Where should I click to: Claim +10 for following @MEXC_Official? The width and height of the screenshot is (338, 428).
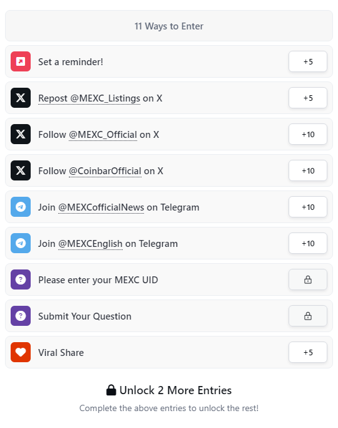click(308, 134)
